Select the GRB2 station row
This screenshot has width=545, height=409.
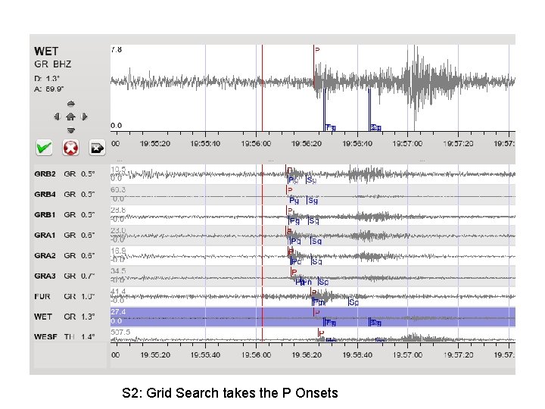[x=275, y=174]
